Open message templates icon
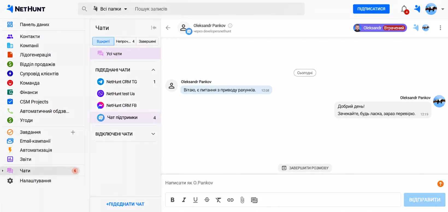The width and height of the screenshot is (448, 212). click(x=254, y=200)
